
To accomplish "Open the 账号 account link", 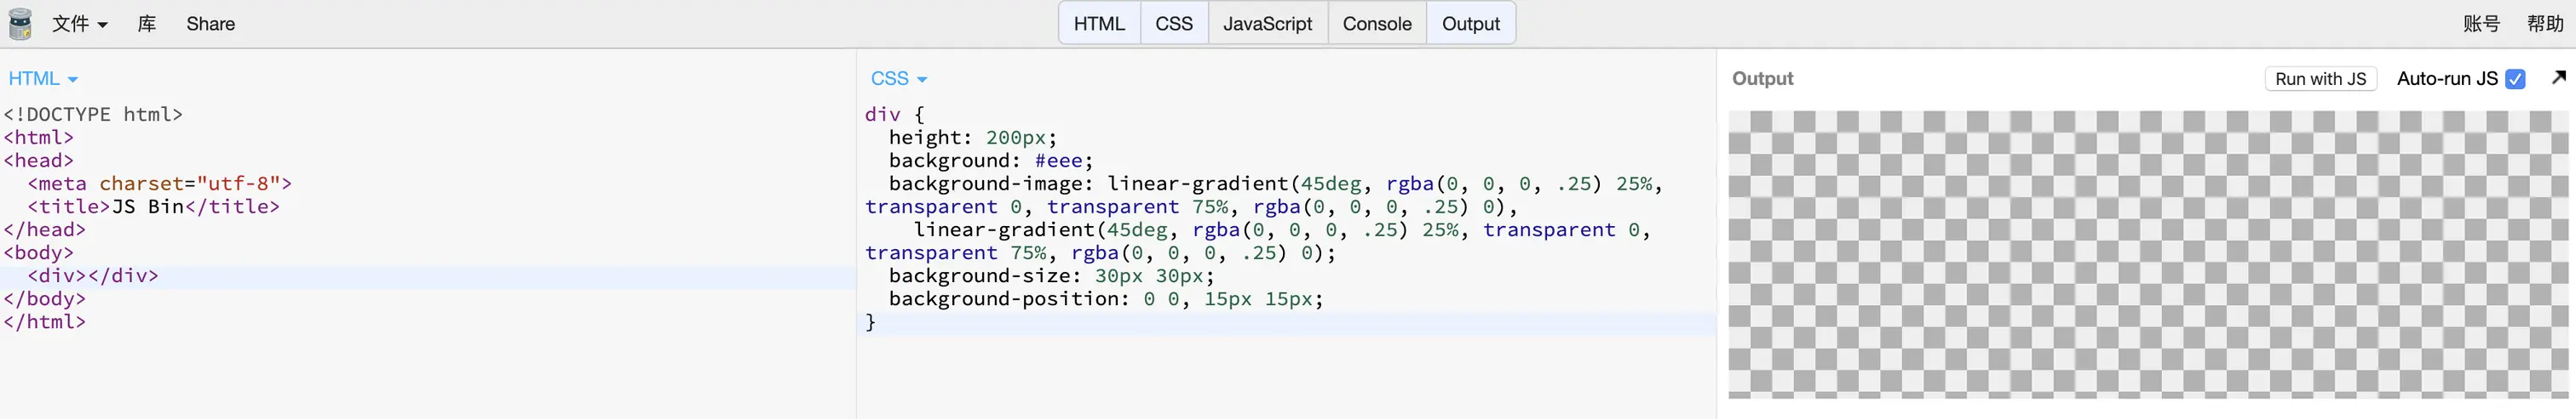I will (2480, 24).
